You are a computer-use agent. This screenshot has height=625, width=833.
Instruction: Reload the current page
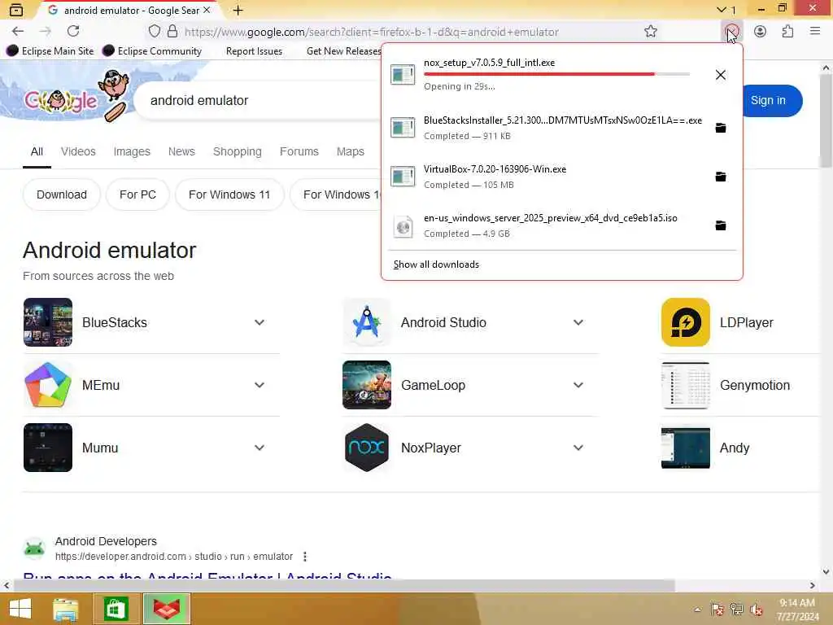(73, 32)
